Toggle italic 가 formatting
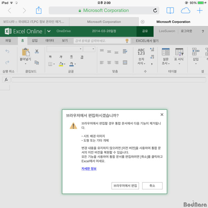Image resolution: width=208 pixels, height=208 pixels. [61, 57]
